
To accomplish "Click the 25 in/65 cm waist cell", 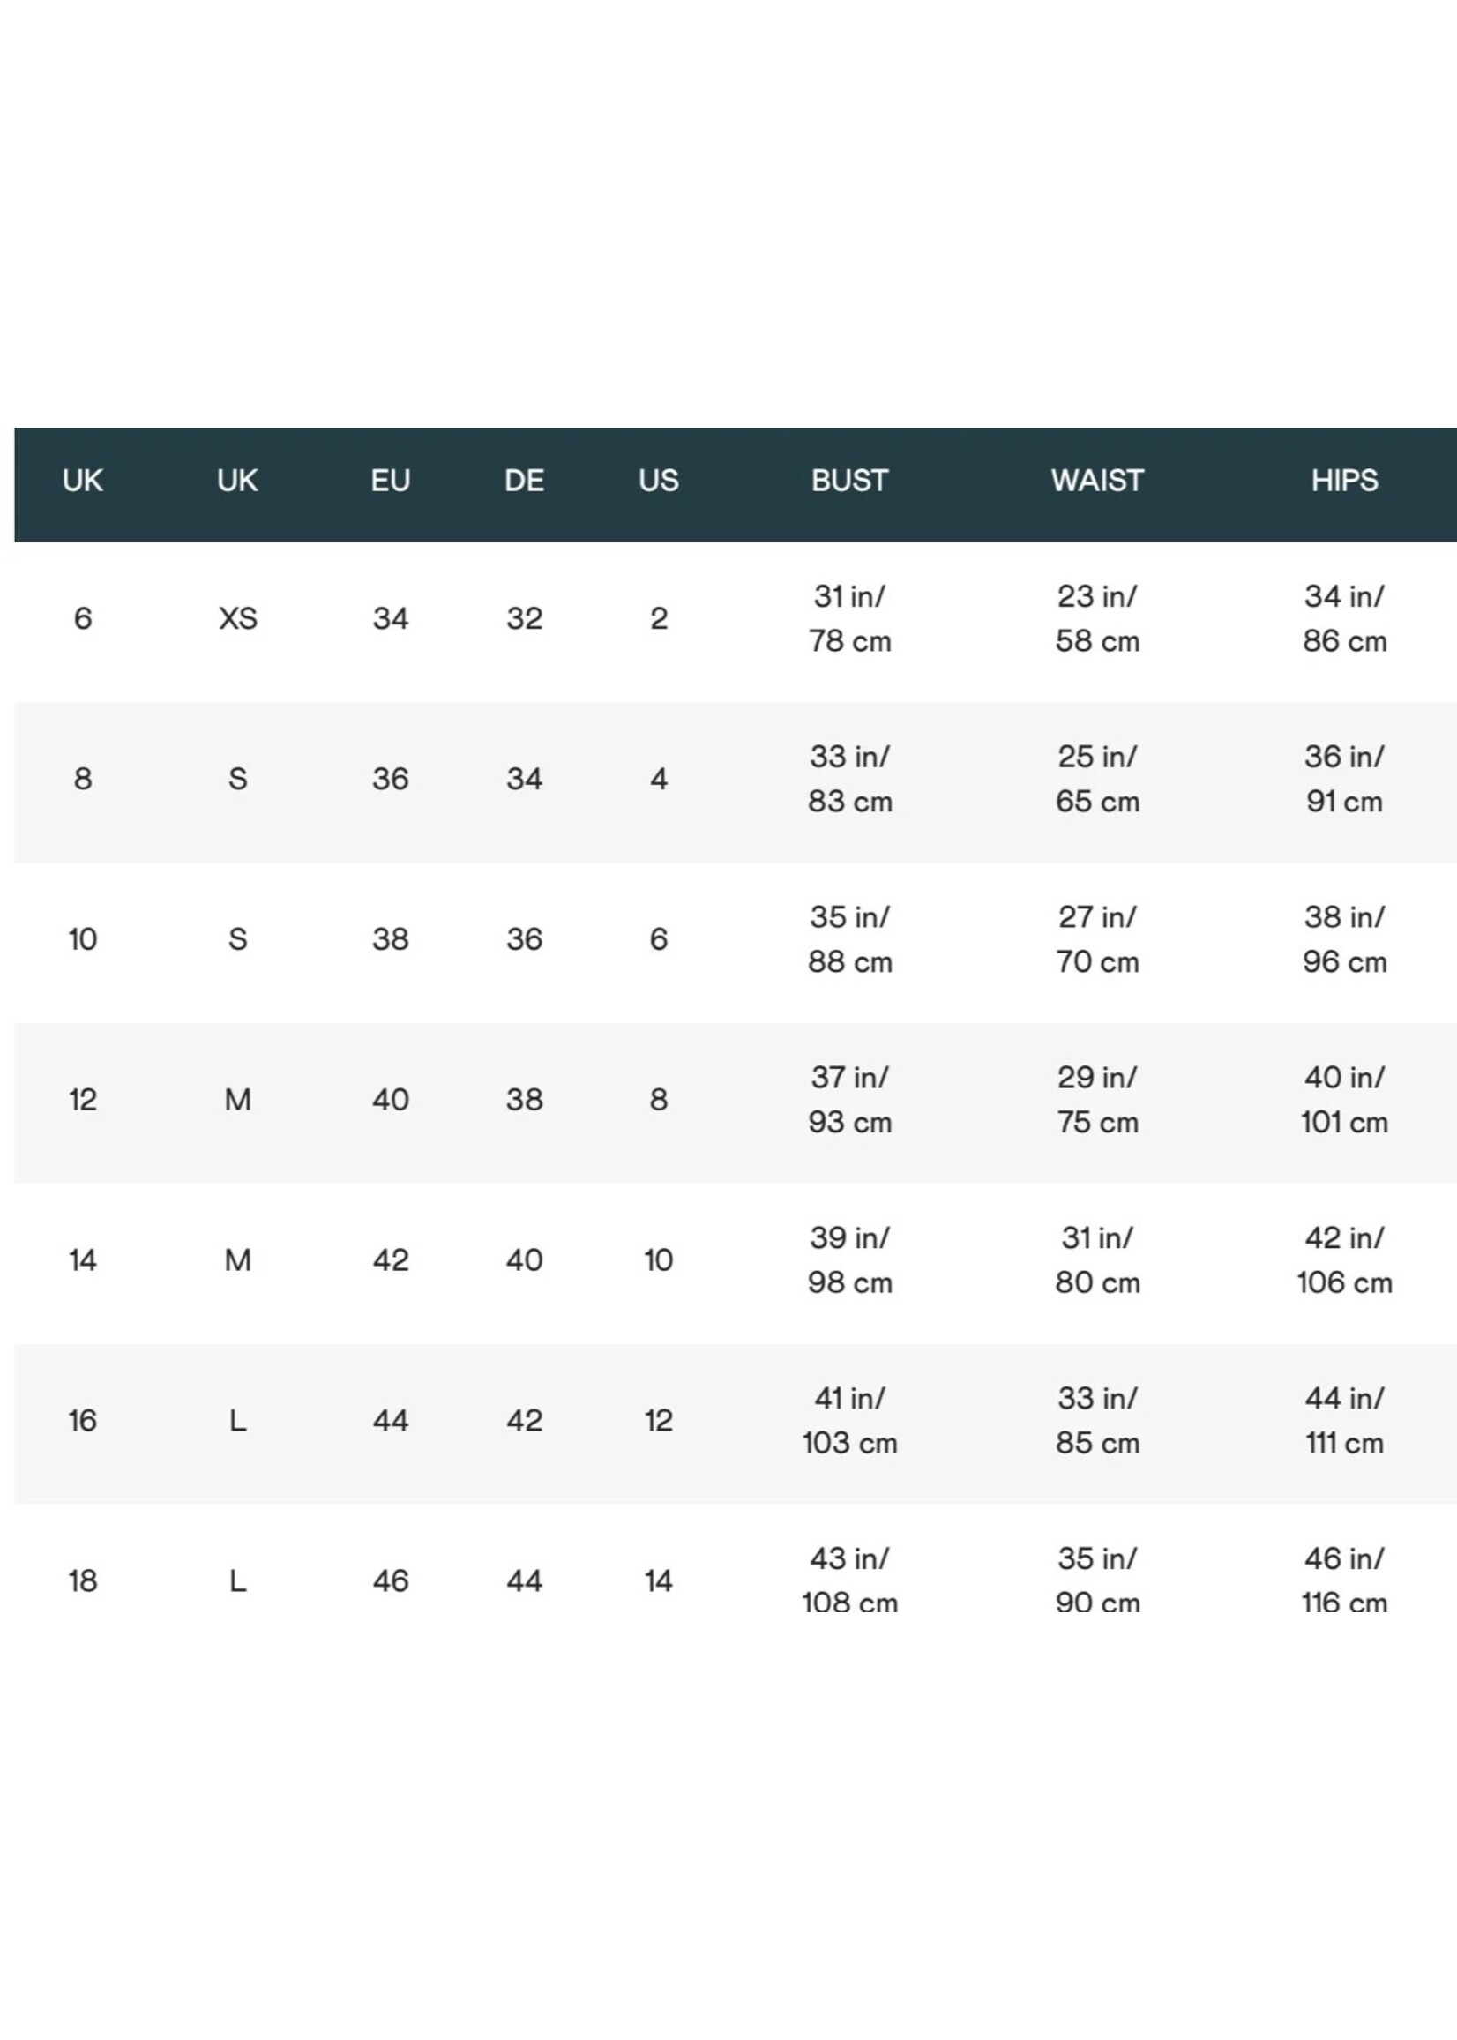I will 1097,779.
